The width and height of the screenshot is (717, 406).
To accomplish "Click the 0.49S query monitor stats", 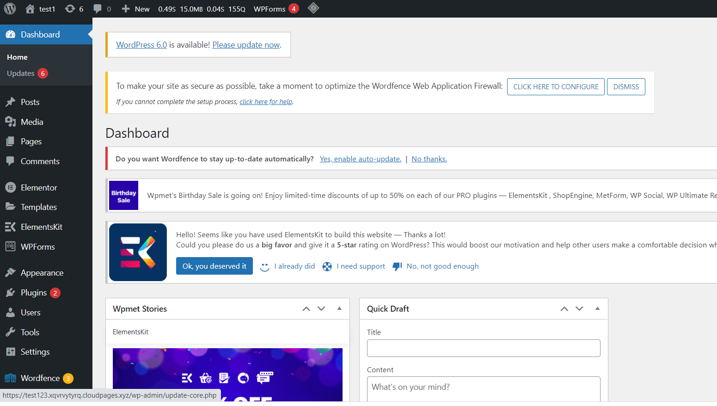I will 167,9.
